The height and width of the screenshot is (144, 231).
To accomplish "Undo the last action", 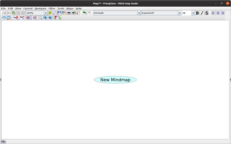I will pyautogui.click(x=84, y=13).
